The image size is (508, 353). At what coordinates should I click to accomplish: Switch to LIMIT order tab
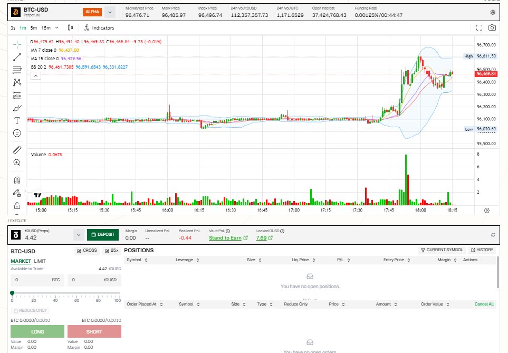coord(40,261)
